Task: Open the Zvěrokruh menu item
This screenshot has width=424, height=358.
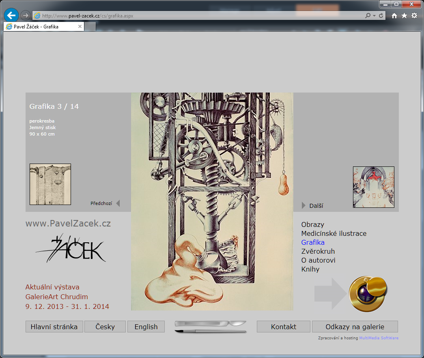Action: (318, 251)
